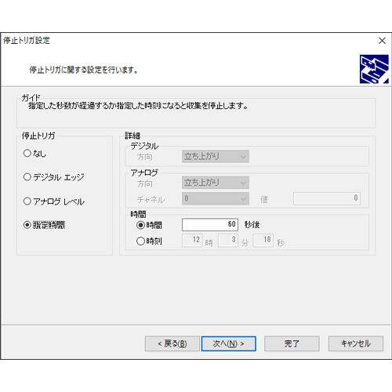
Task: Open the デジタル 方向 dropdown
Action: [x=216, y=156]
